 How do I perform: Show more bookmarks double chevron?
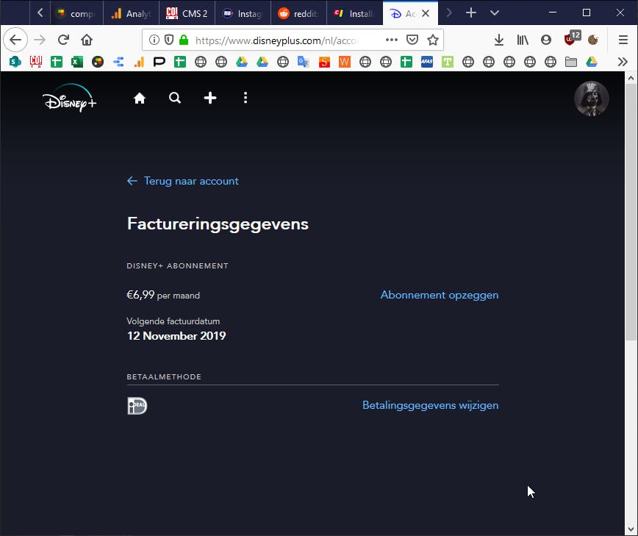(x=623, y=62)
